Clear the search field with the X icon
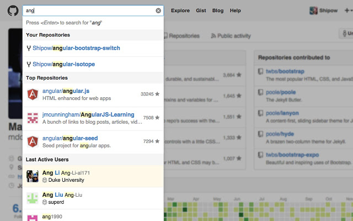Screen dimensions: 353x221 click(x=158, y=10)
